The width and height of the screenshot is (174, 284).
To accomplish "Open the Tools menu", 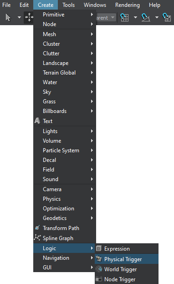I will click(68, 5).
